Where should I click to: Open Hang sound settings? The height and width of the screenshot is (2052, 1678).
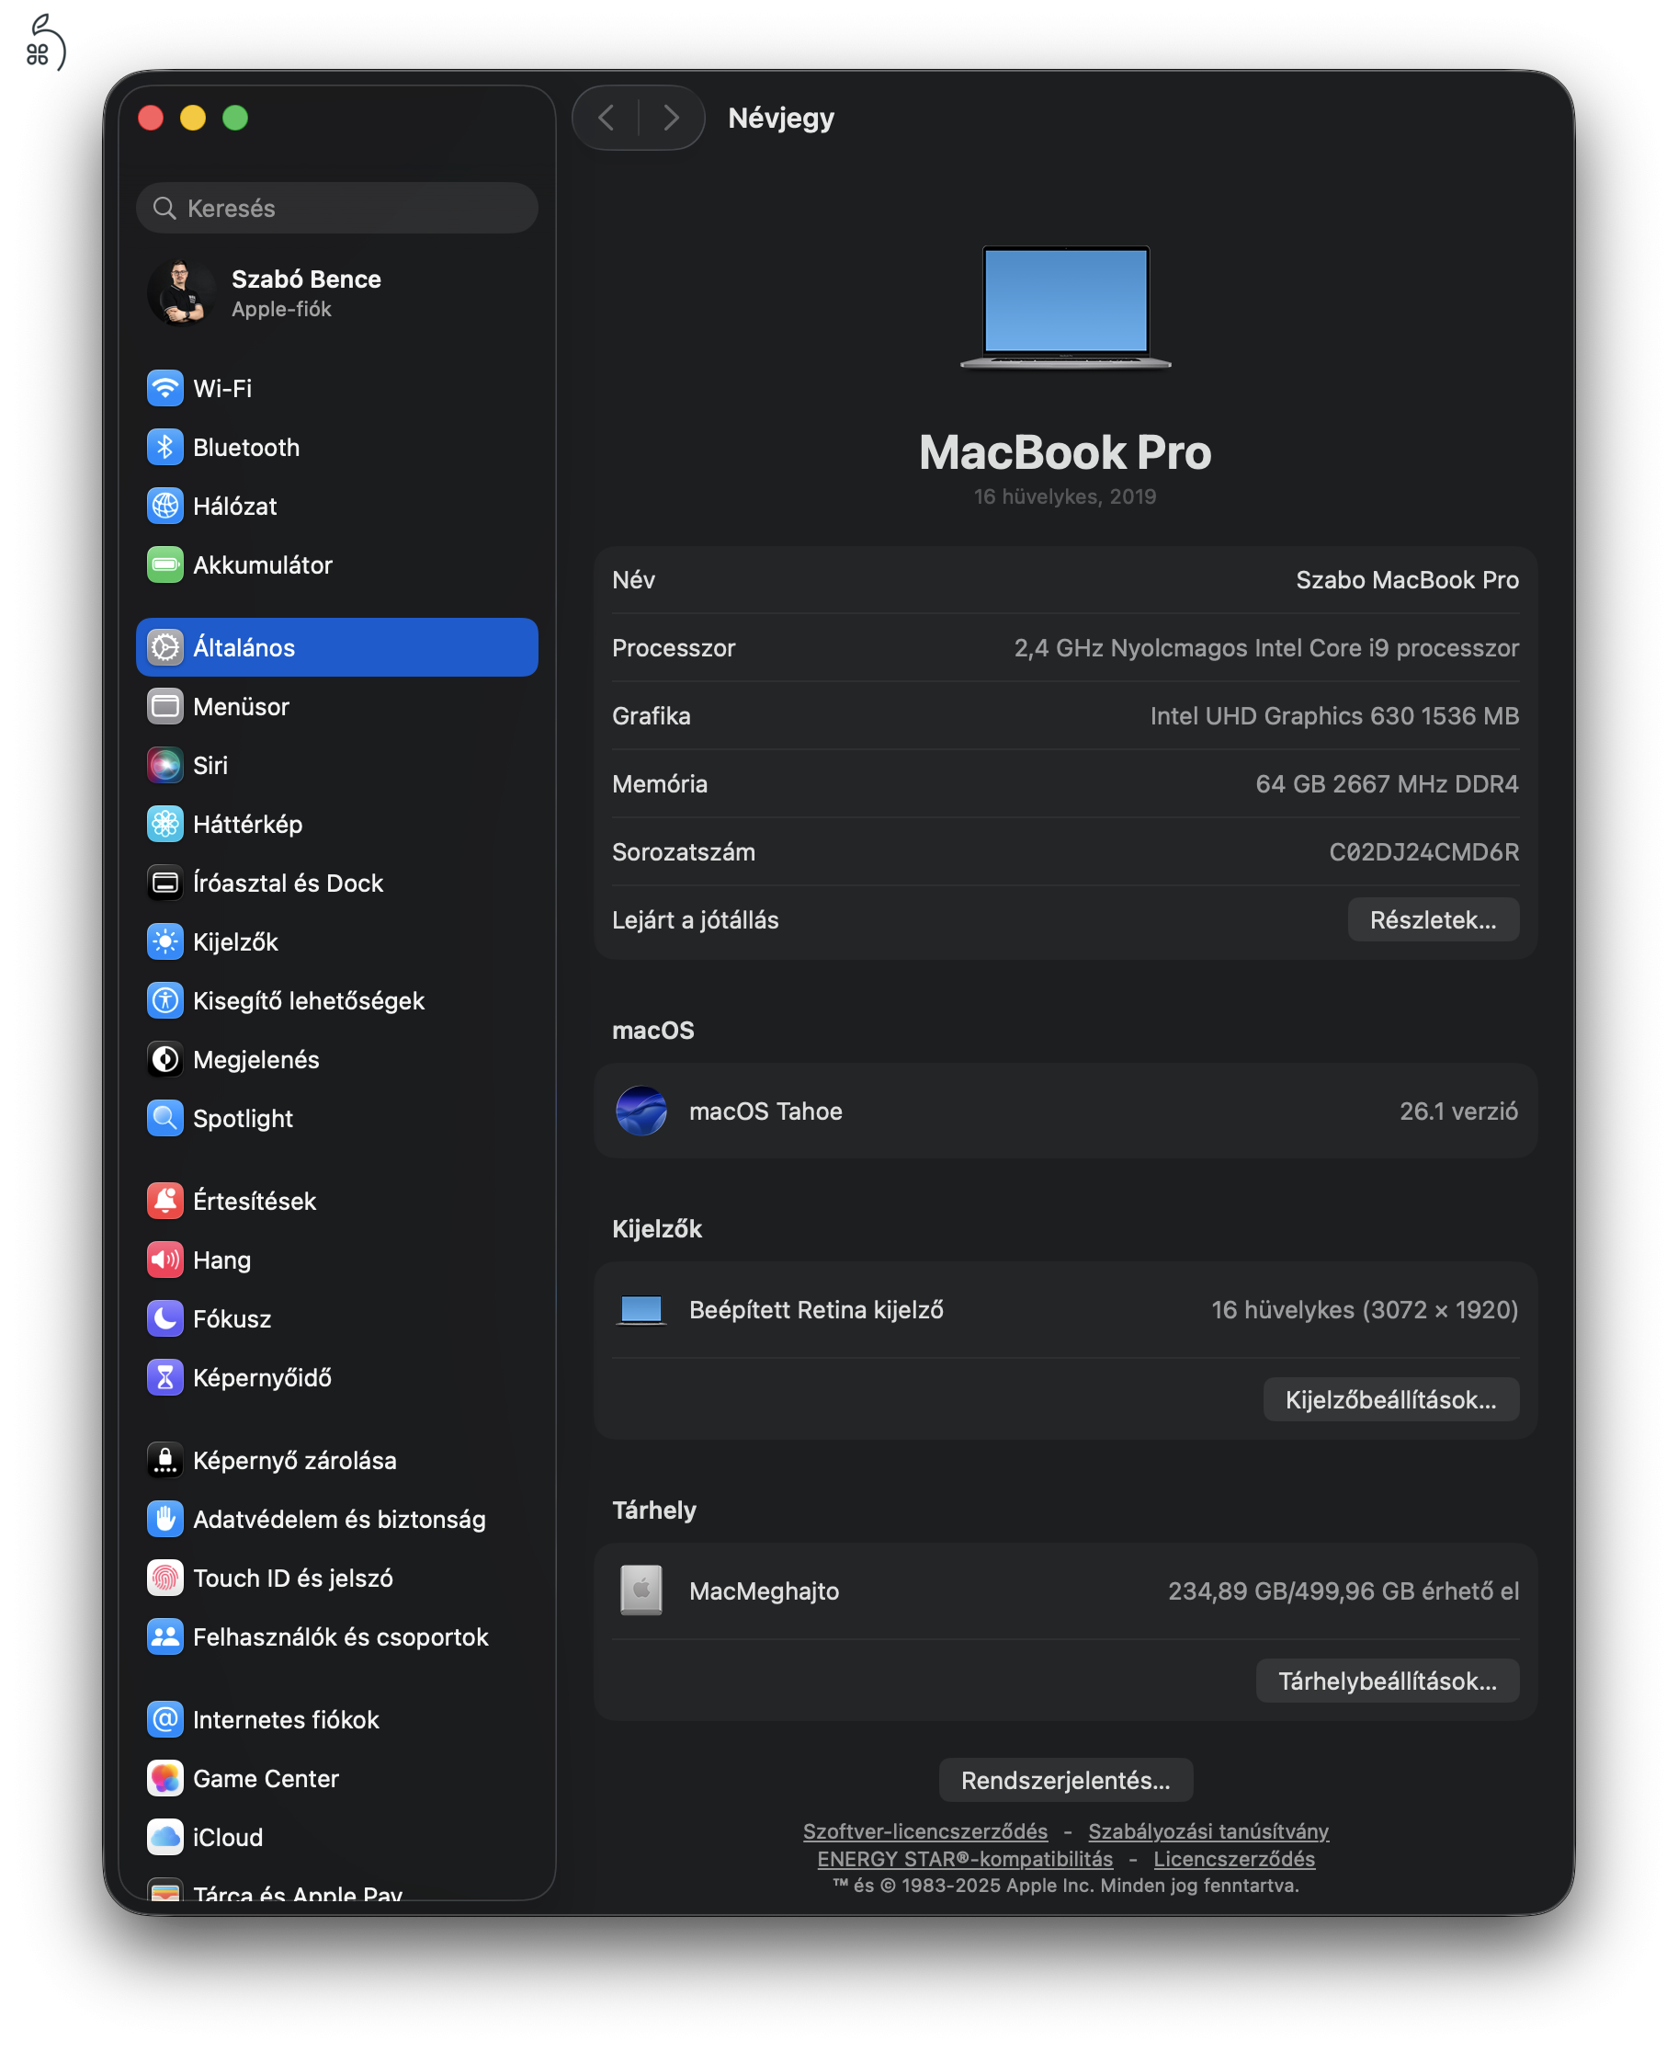(222, 1259)
